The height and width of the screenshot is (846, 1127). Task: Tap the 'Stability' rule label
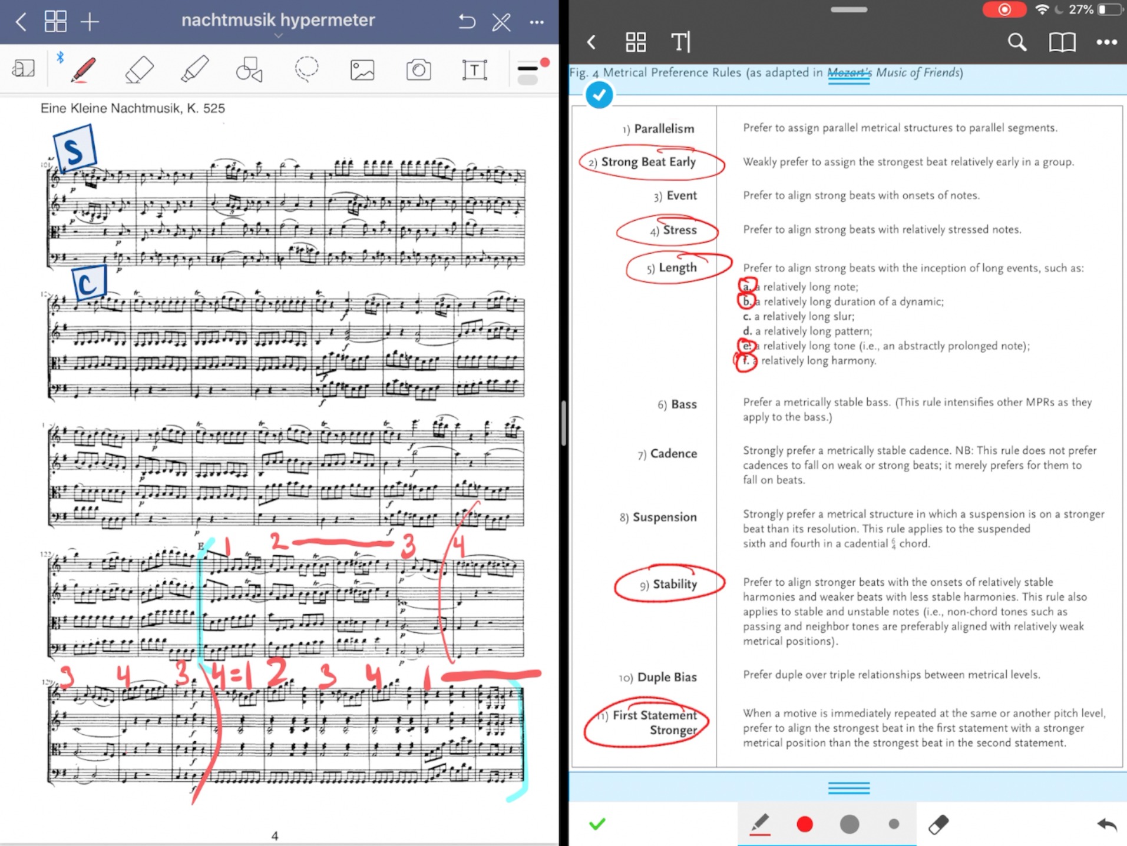(x=675, y=585)
